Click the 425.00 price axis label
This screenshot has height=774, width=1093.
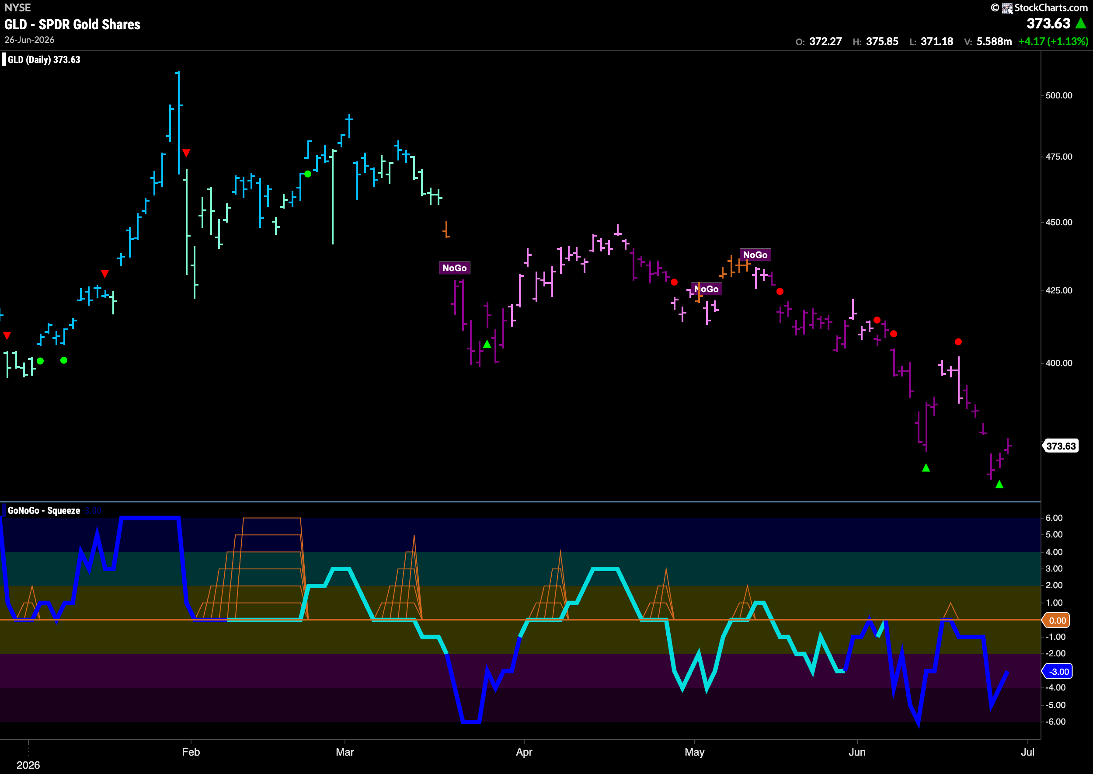pyautogui.click(x=1059, y=290)
